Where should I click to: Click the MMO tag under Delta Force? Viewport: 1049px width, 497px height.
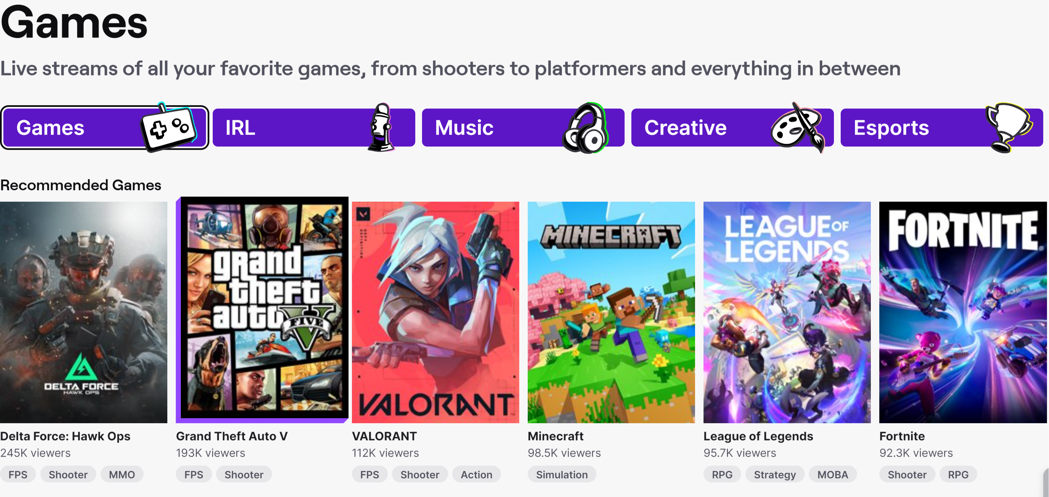coord(122,475)
